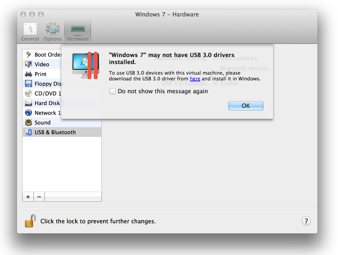338x255 pixels.
Task: Click the Hardware memory chip icon
Action: 78,29
